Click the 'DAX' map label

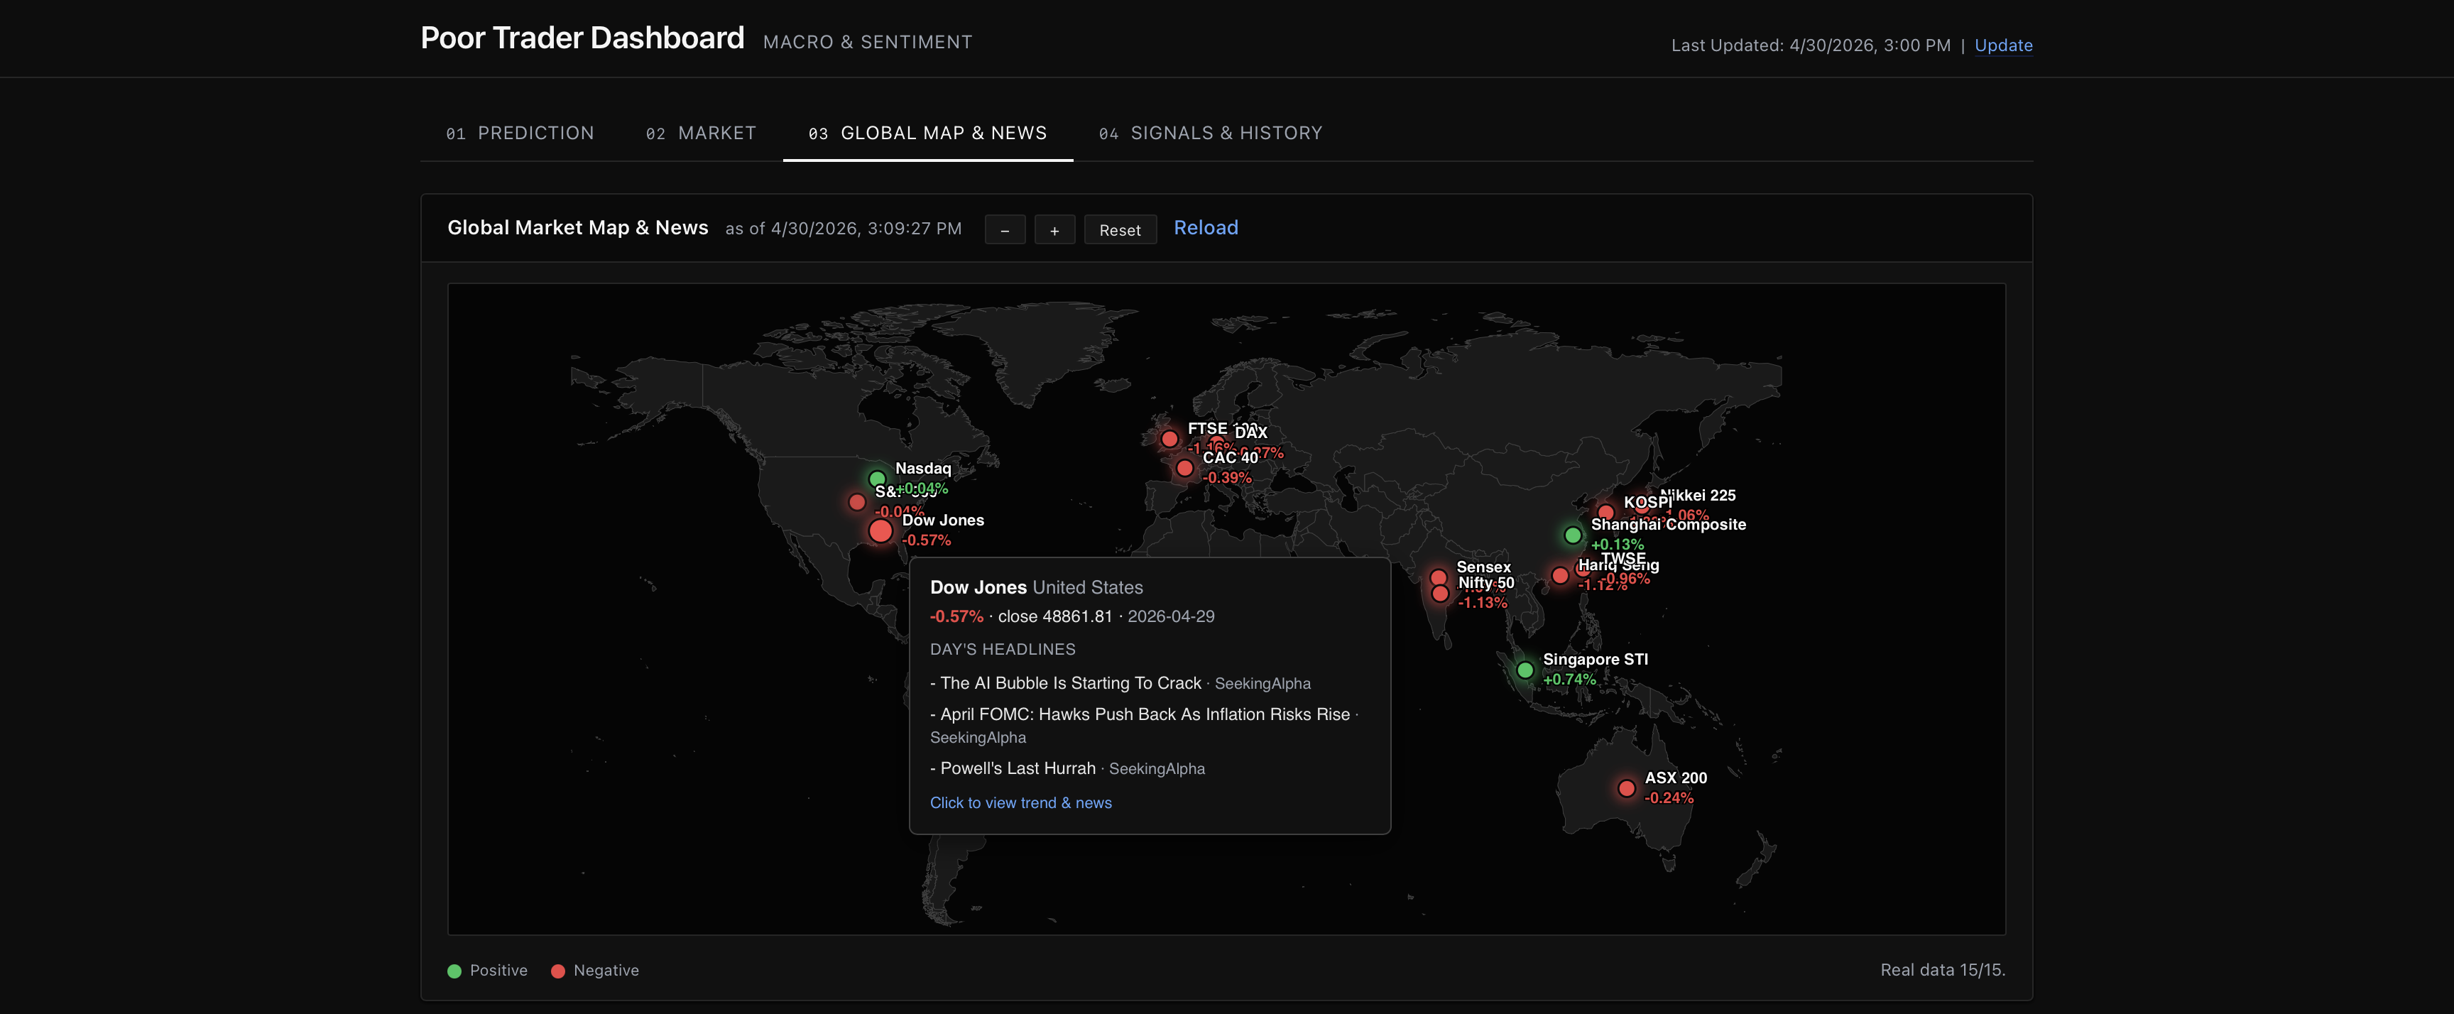[1251, 432]
